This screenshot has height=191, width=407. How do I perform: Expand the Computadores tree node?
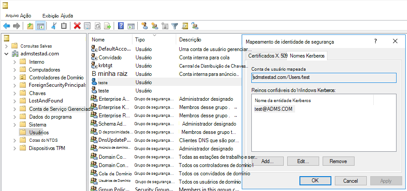point(15,70)
